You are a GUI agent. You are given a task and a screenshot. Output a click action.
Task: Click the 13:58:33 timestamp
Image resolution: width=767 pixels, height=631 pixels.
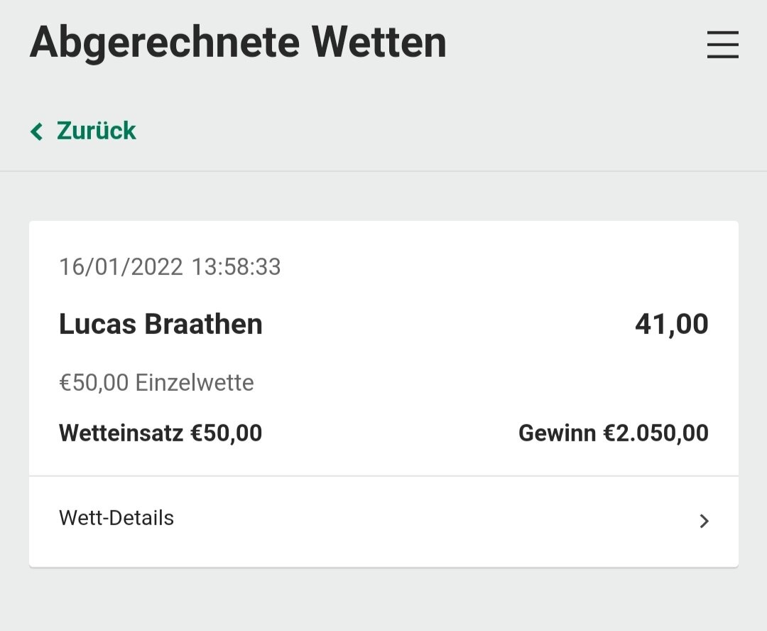[236, 266]
